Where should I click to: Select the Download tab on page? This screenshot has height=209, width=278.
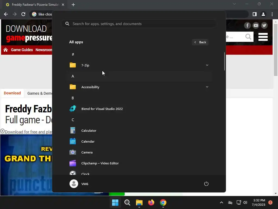click(12, 93)
